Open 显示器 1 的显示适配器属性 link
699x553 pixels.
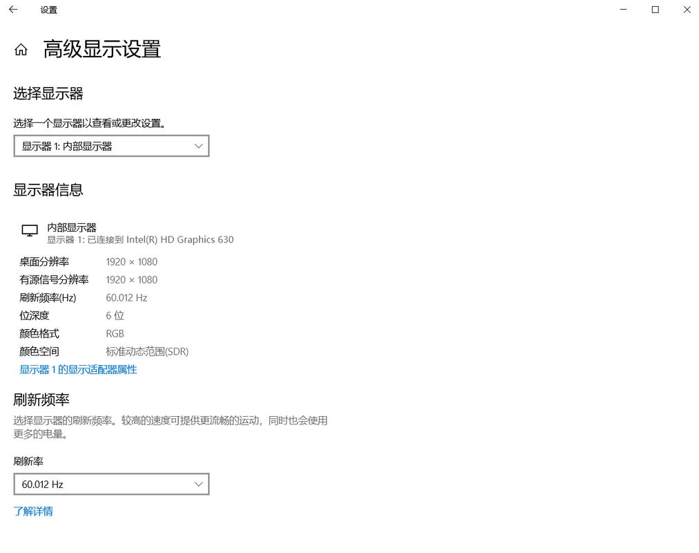78,369
